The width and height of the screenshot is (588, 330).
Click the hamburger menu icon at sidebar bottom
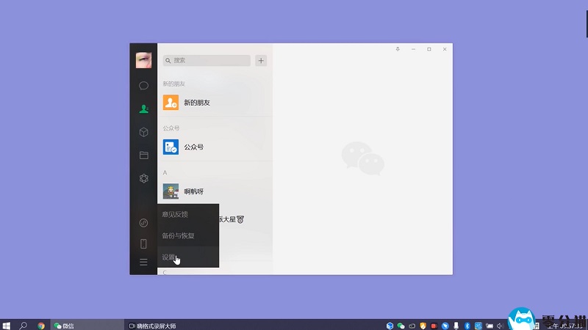[143, 262]
